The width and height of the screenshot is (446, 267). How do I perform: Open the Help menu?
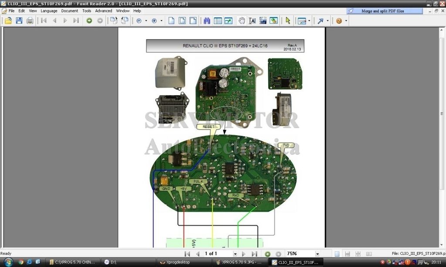[137, 11]
